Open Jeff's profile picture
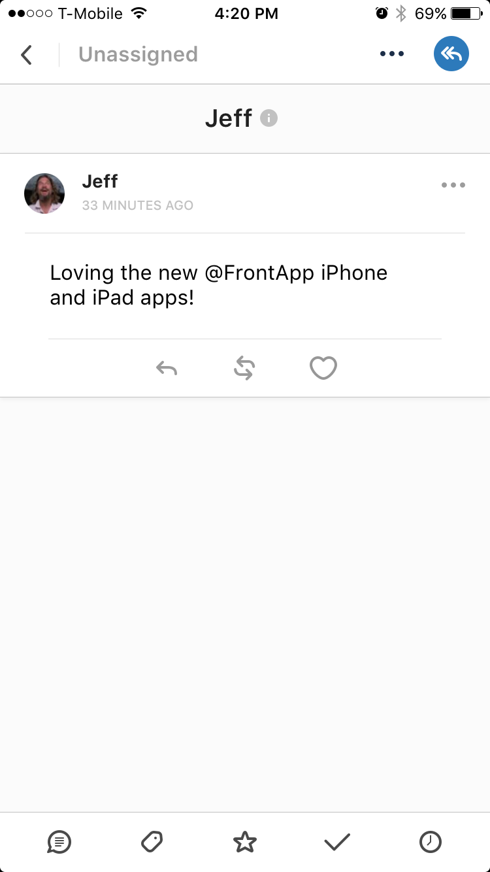Image resolution: width=490 pixels, height=872 pixels. coord(44,193)
